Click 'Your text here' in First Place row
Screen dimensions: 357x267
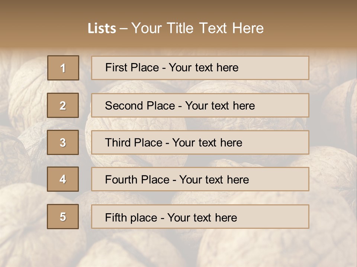click(x=203, y=67)
